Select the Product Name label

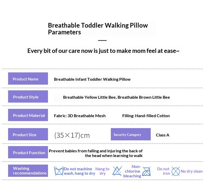coord(28,79)
